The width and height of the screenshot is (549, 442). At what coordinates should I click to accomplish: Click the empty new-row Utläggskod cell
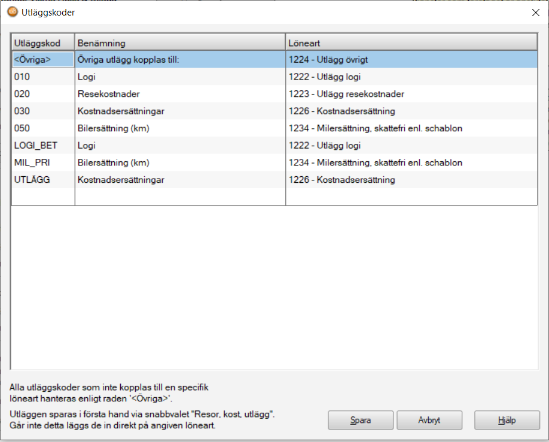pyautogui.click(x=43, y=197)
